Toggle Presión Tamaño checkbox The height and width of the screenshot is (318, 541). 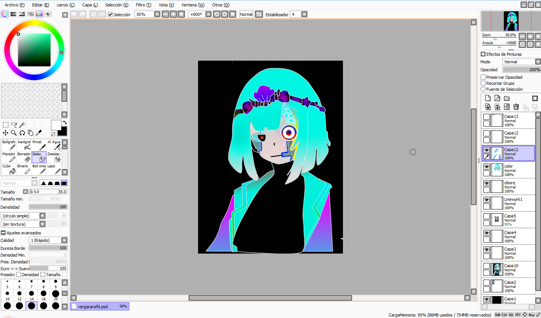tap(43, 275)
